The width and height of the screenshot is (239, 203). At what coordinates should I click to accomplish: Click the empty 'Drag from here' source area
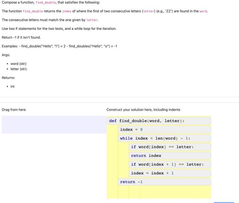click(54, 125)
